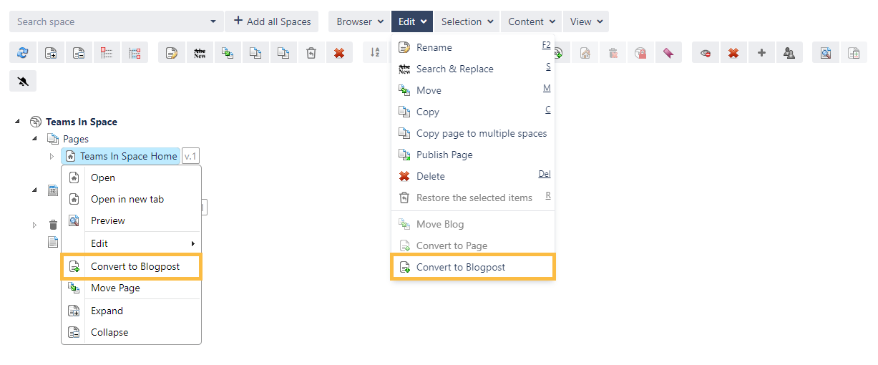Toggle the crossed-out bell notification button
Image resolution: width=878 pixels, height=365 pixels.
[23, 81]
